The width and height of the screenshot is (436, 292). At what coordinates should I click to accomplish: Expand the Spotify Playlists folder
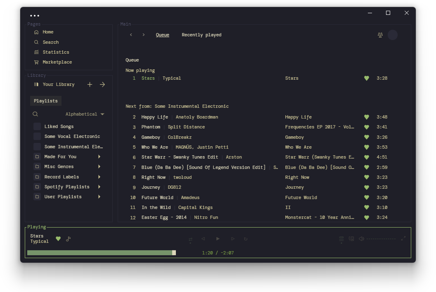99,187
